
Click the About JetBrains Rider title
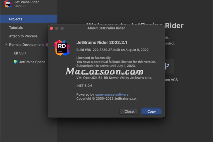(106, 28)
